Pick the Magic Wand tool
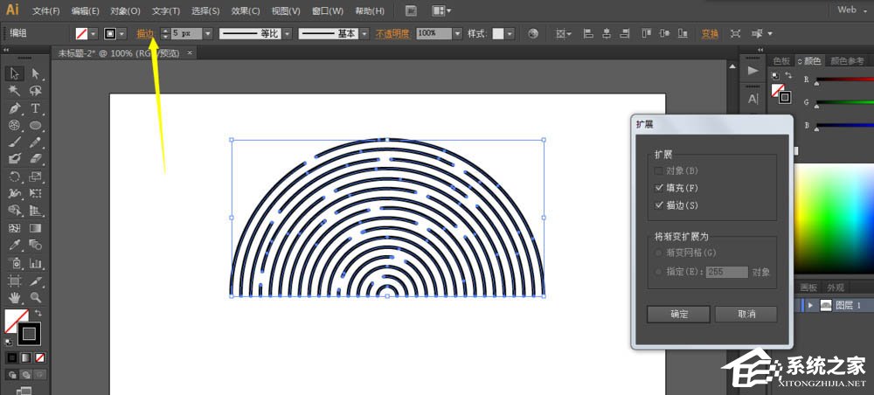The width and height of the screenshot is (874, 395). (x=15, y=91)
